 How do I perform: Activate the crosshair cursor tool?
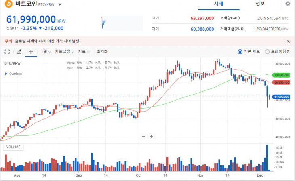click(31, 52)
